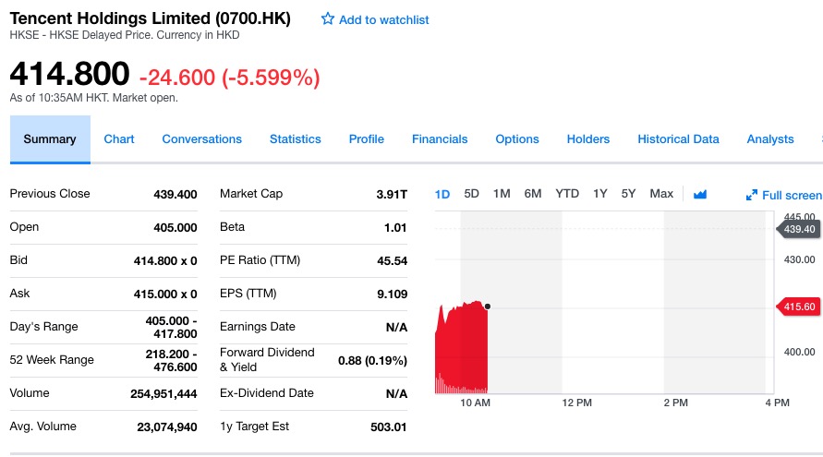Screen dimensions: 823x457
Task: Select the 1Y chart range
Action: 599,194
